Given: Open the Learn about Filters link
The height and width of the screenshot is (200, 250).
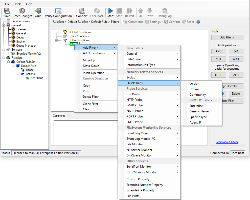Looking at the screenshot, I should click(226, 142).
